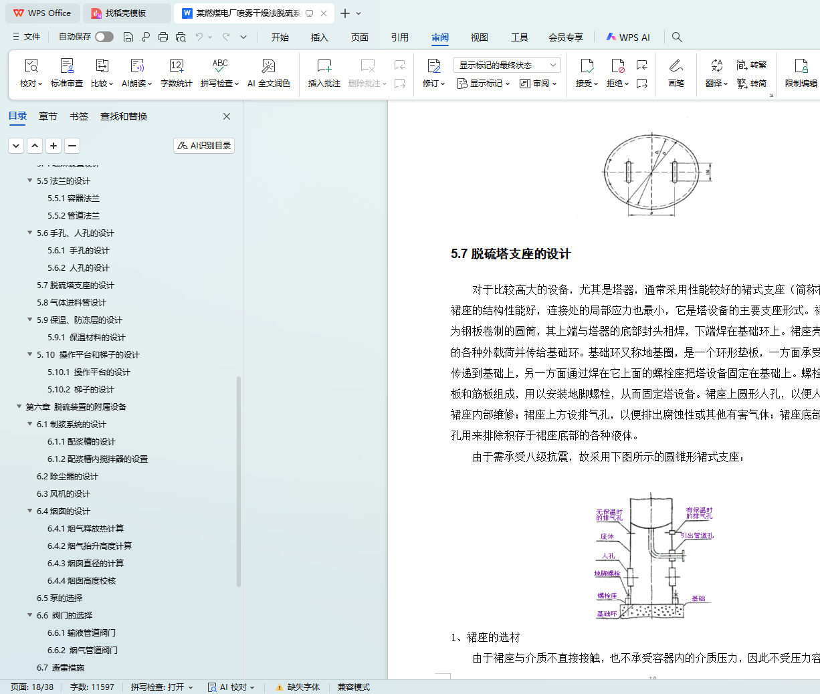Screen dimensions: 820x694
Task: Close the navigation pane
Action: point(227,116)
